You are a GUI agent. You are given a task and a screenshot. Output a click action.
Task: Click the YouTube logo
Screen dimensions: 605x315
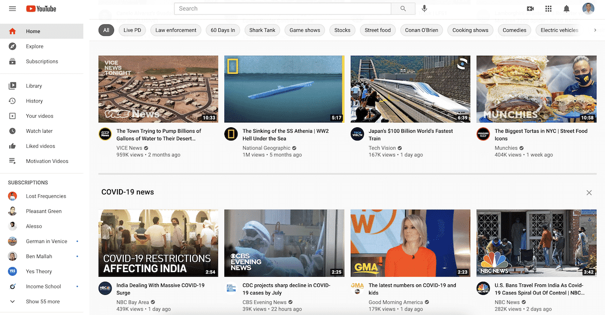(41, 9)
